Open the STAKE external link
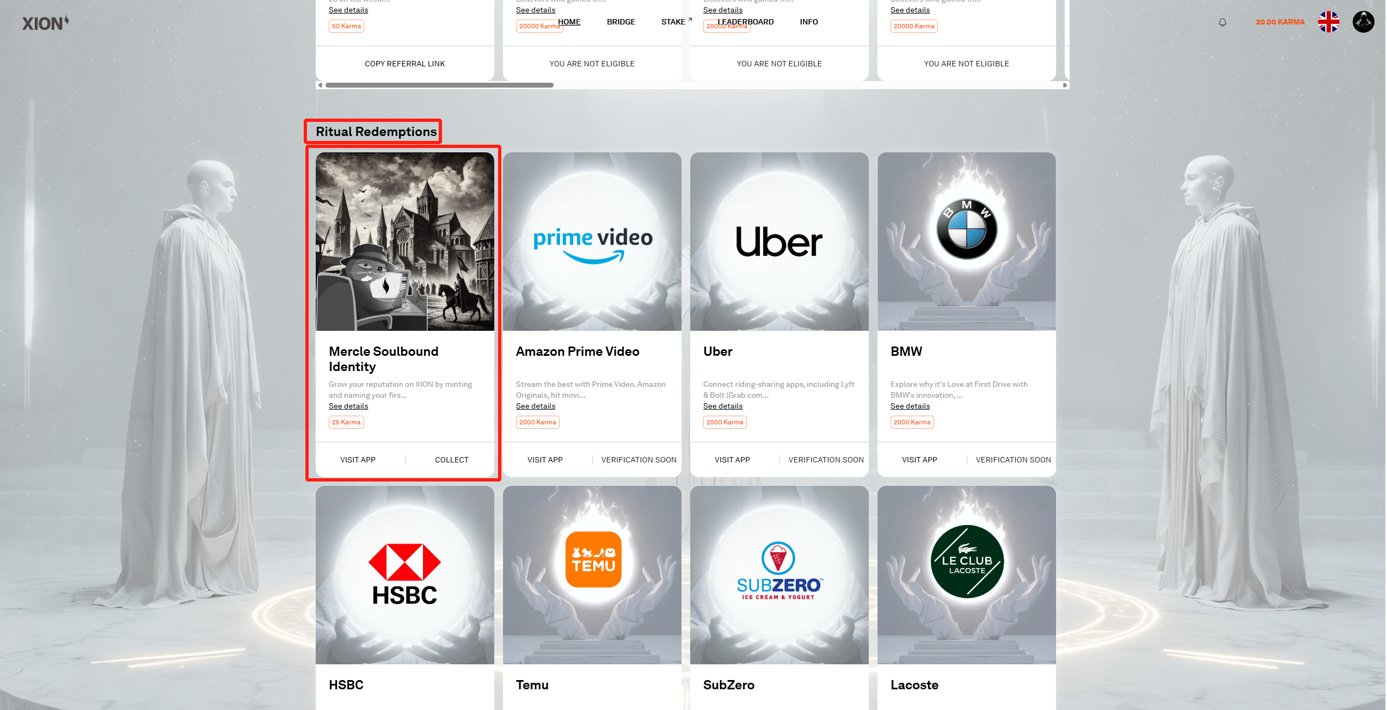The height and width of the screenshot is (710, 1387). [677, 22]
